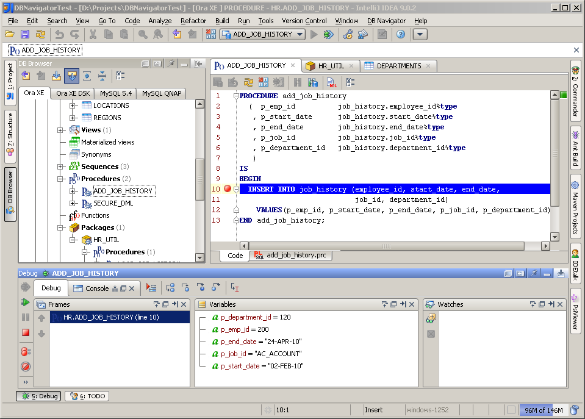This screenshot has width=585, height=419.
Task: Open the 7: Structure side tool button
Action: (x=10, y=136)
